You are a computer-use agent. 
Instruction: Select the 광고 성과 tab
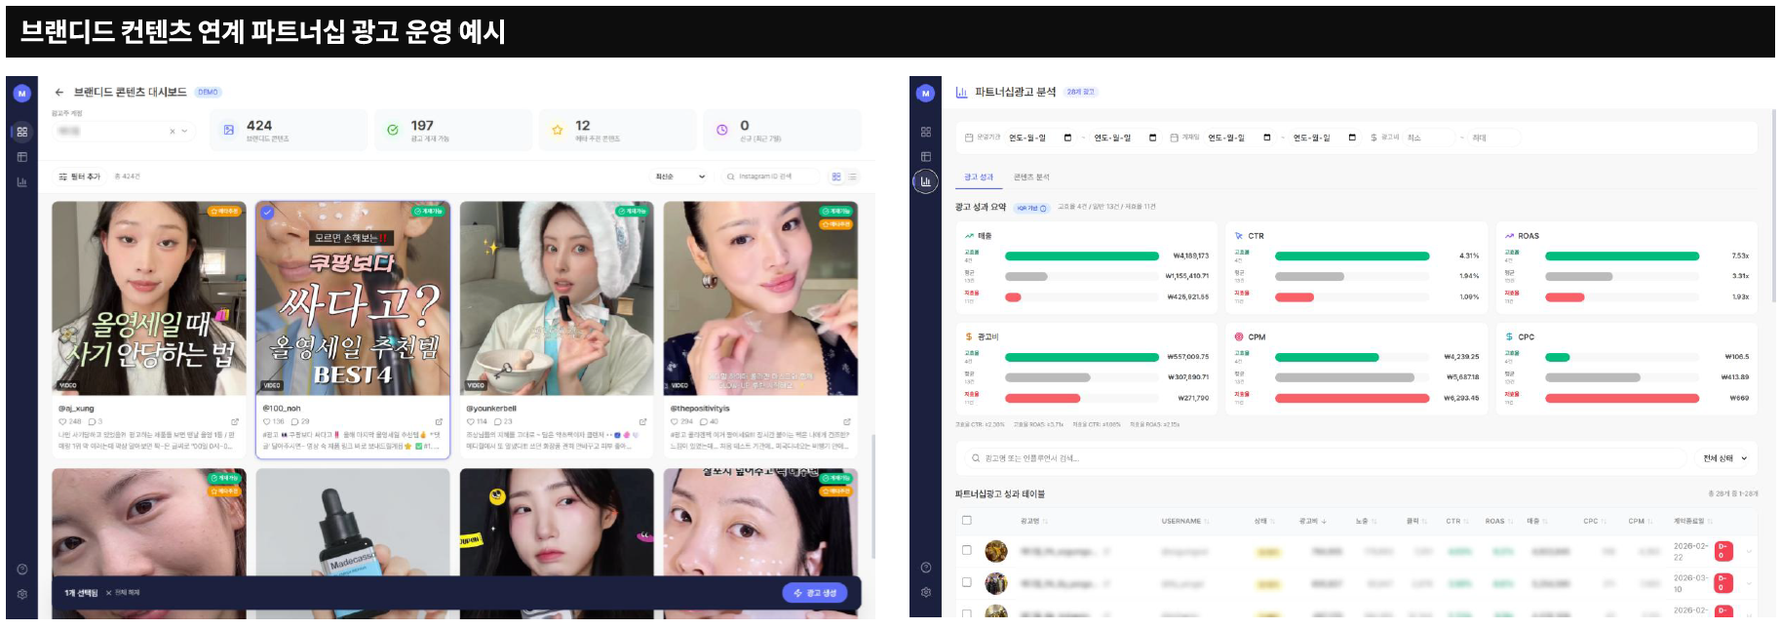[x=978, y=177]
